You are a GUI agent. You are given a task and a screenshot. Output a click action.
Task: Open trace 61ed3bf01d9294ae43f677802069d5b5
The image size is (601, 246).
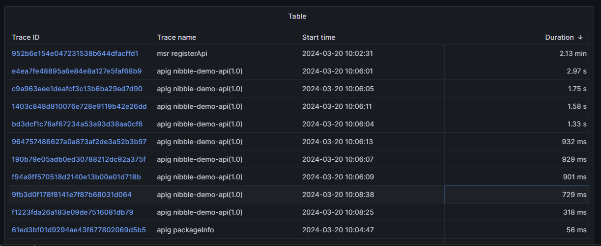(x=79, y=230)
